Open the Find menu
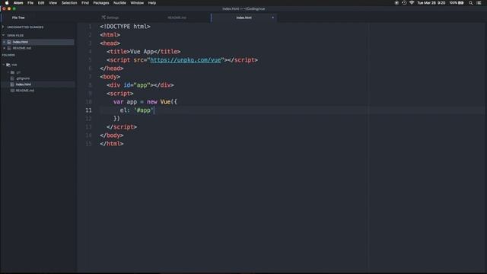The height and width of the screenshot is (274, 487). coord(85,3)
